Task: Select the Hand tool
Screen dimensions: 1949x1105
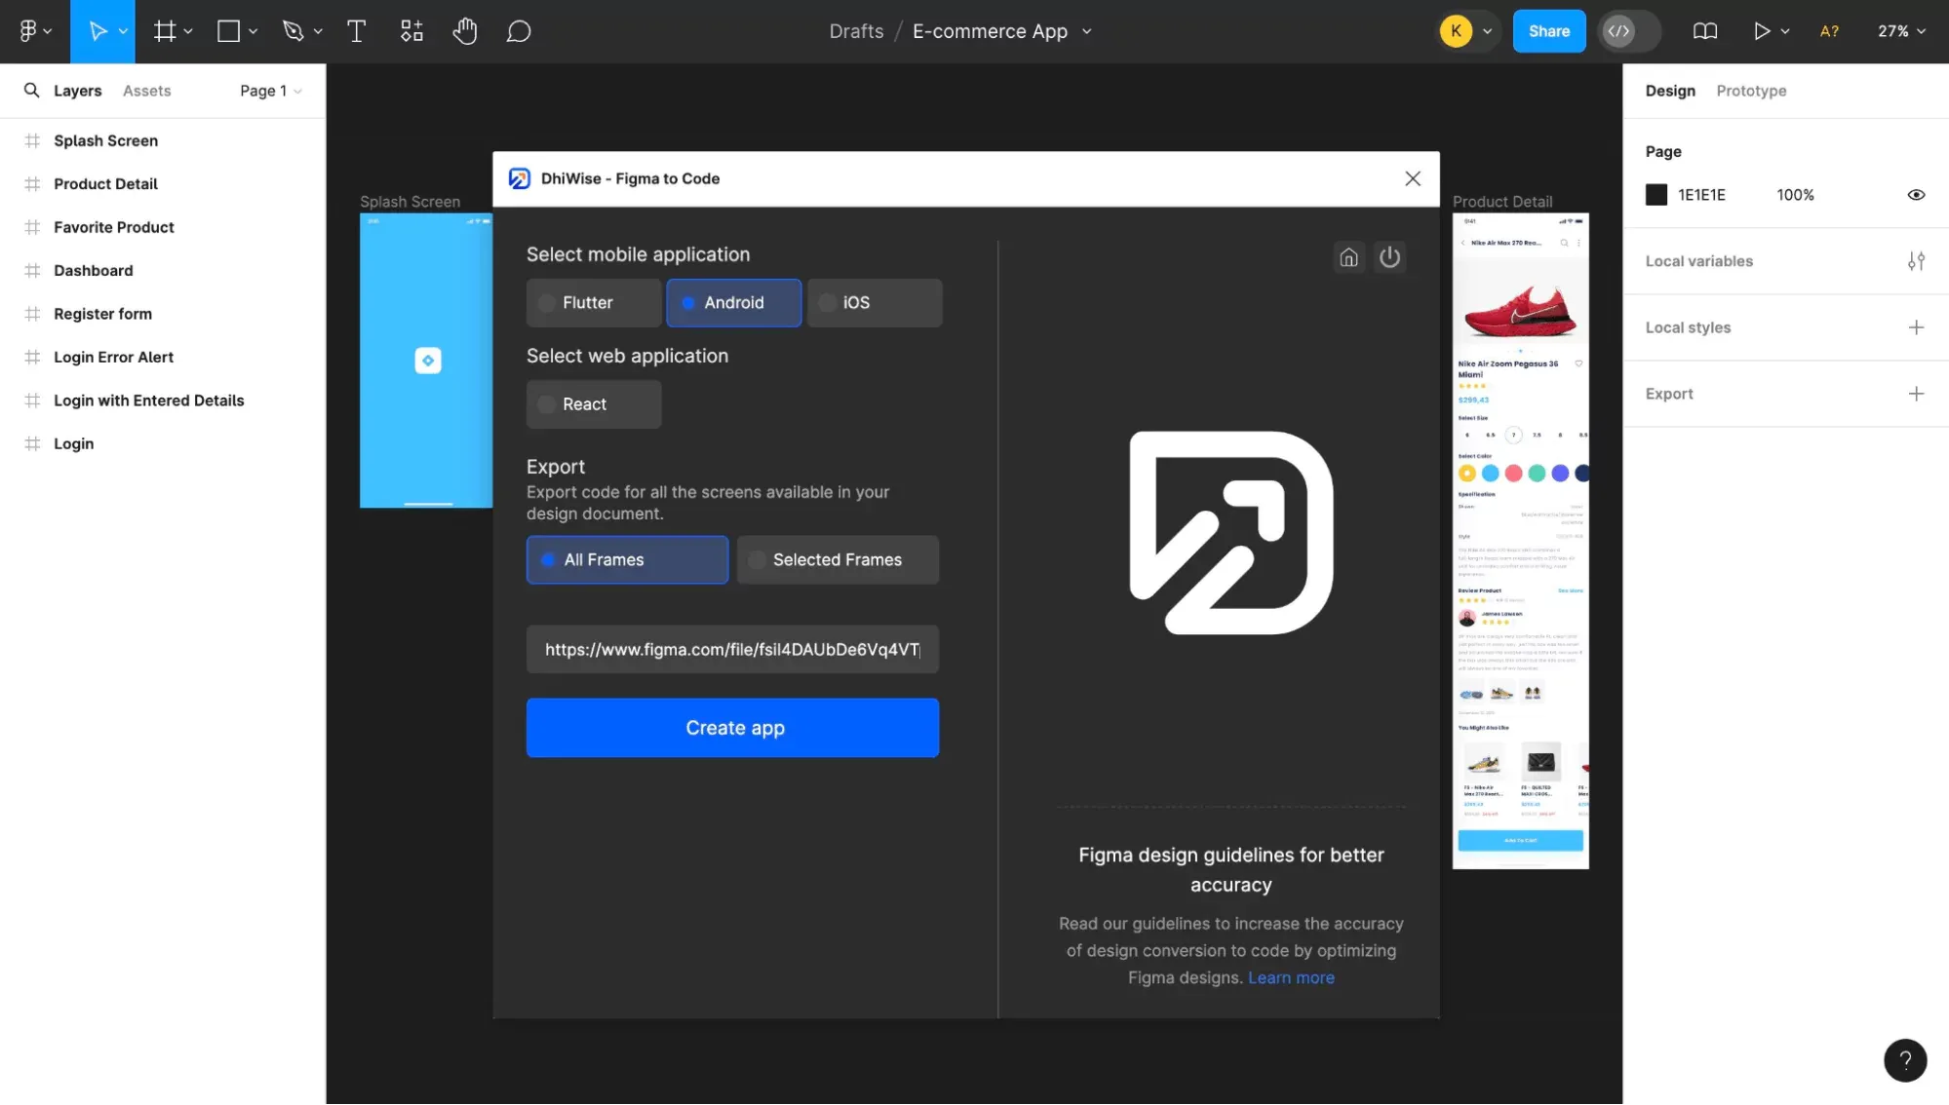Action: (x=465, y=30)
